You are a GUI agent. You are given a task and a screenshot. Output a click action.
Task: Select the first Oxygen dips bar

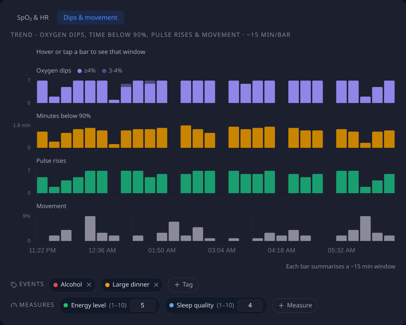coord(42,92)
